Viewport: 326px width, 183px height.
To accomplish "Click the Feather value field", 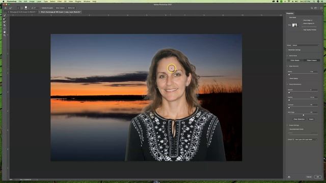I will 314,97.
